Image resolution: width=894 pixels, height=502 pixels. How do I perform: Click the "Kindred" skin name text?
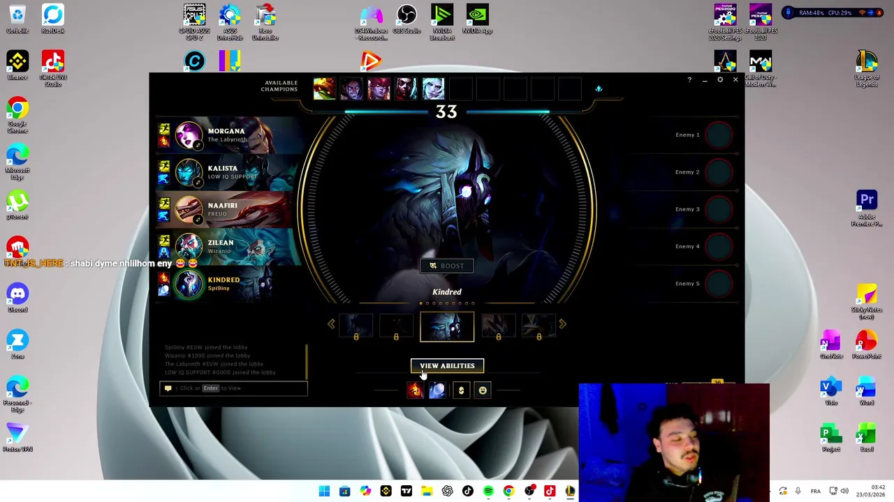pos(447,291)
